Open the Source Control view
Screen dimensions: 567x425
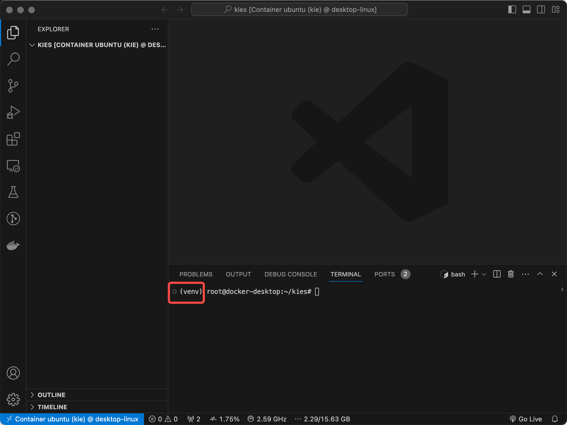click(x=13, y=85)
